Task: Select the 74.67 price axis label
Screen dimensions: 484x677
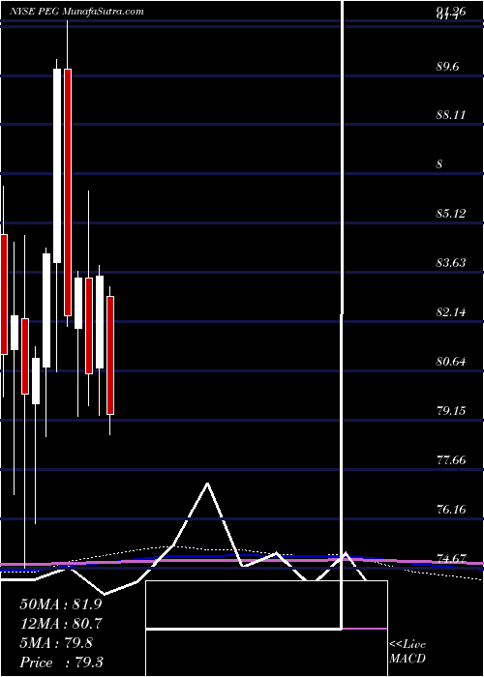Action: (451, 558)
